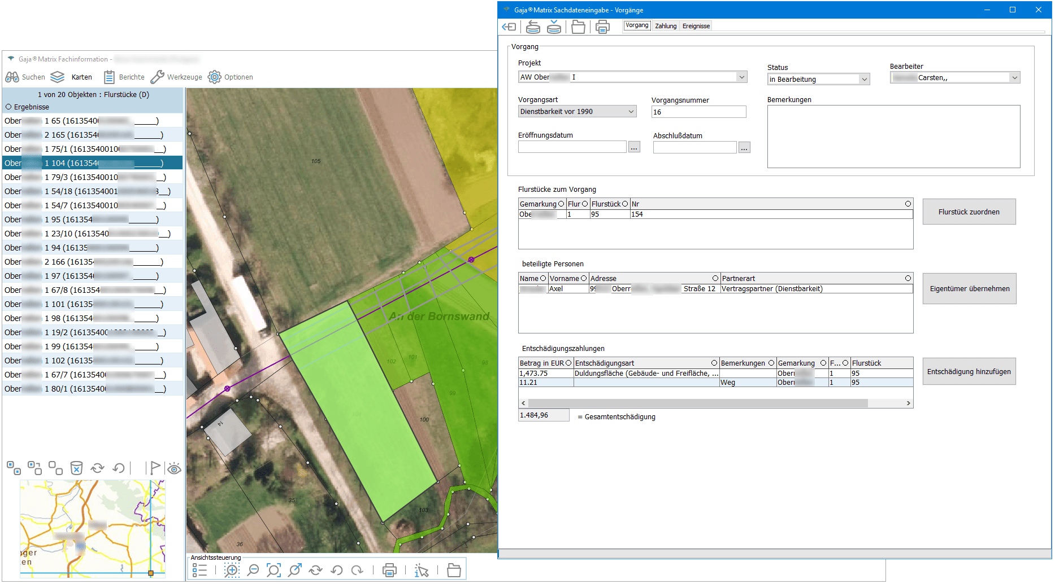Switch to the Zahlung tab
Image resolution: width=1055 pixels, height=584 pixels.
[666, 26]
